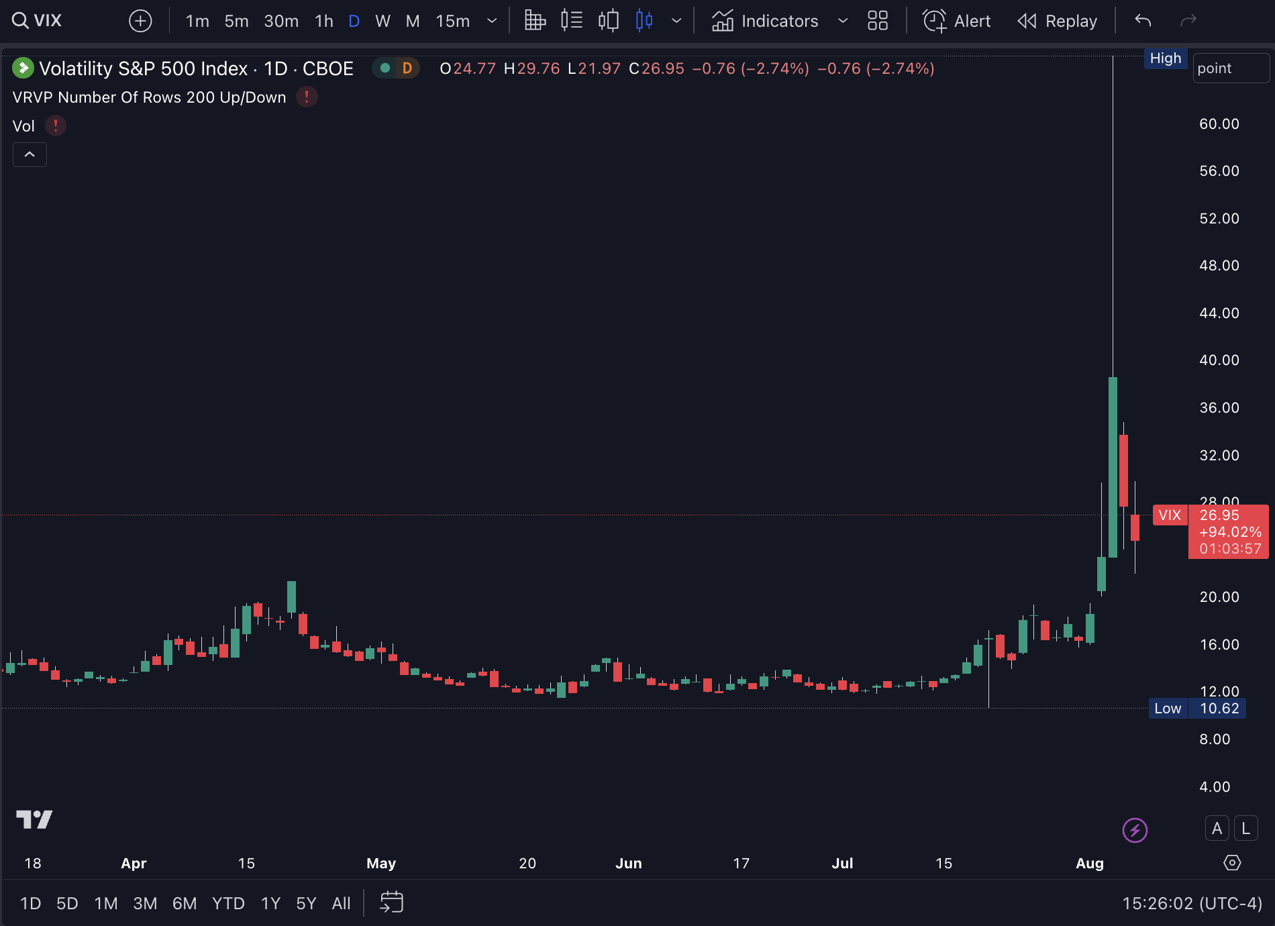The image size is (1275, 926).
Task: Click the add symbol plus icon
Action: 140,21
